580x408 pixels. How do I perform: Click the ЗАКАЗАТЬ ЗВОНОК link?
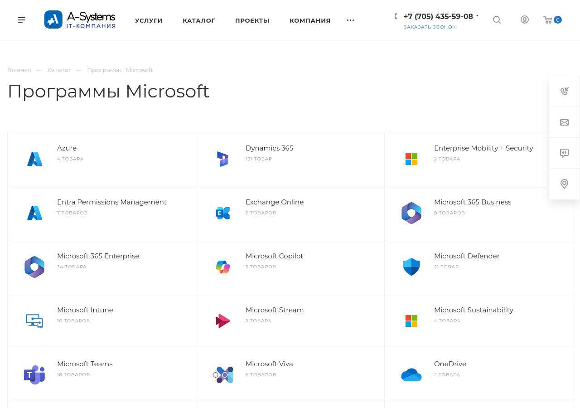tap(430, 27)
